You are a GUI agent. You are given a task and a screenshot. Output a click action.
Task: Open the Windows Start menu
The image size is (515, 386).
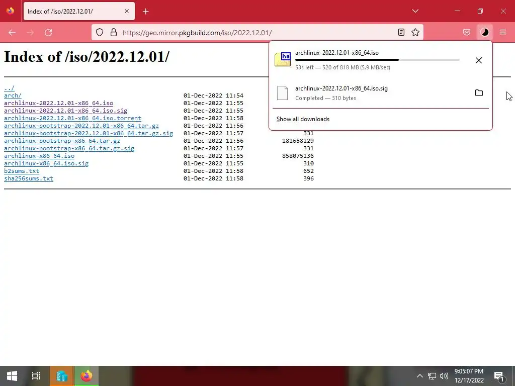pos(12,376)
